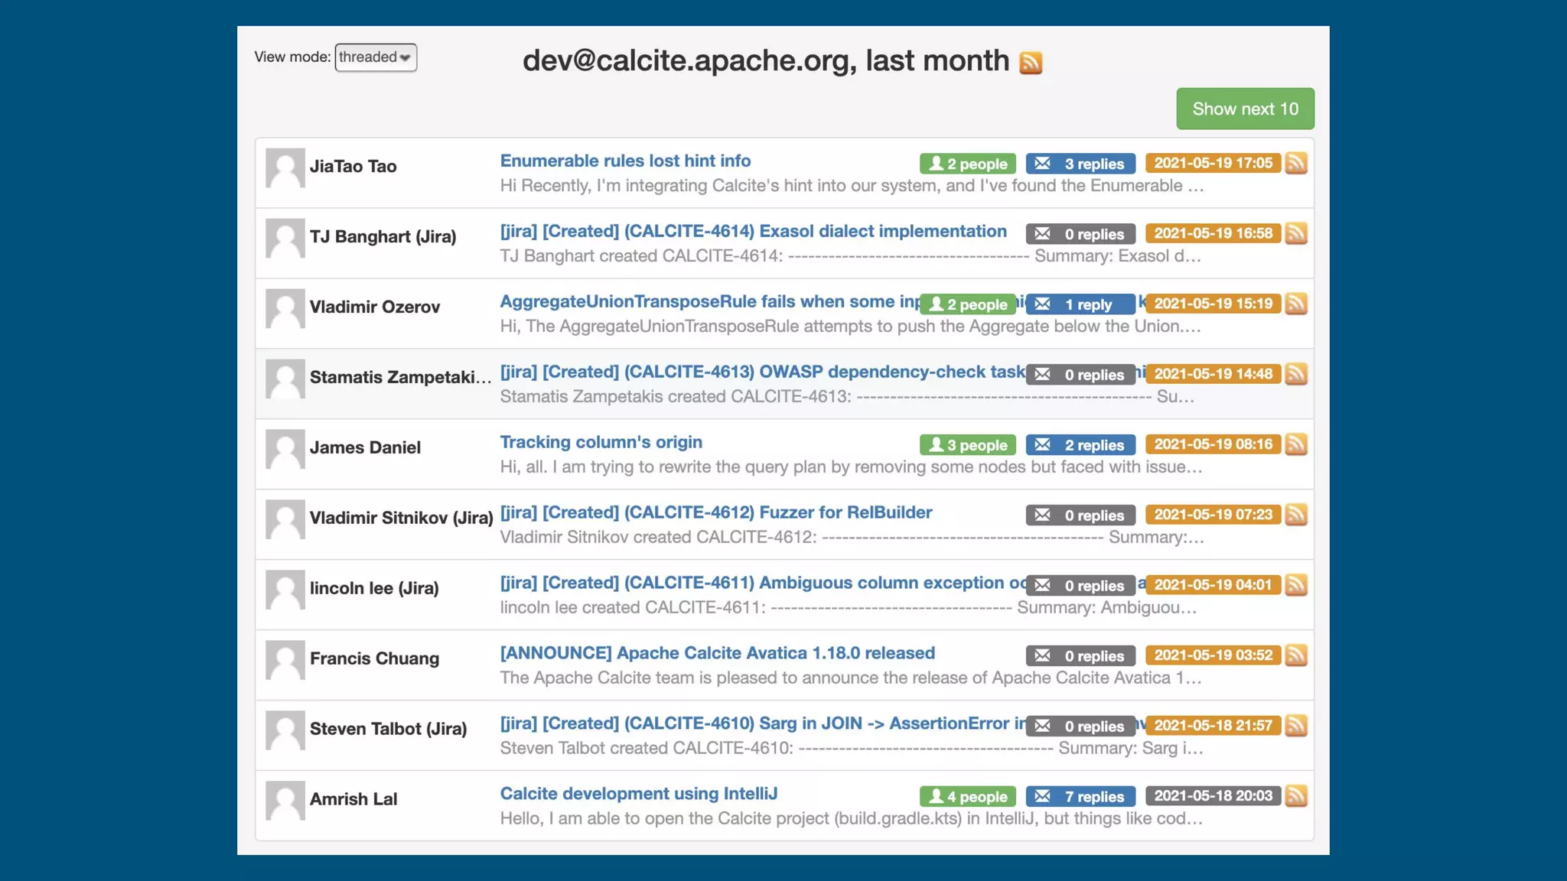1567x881 pixels.
Task: Click RSS feed icon beside page title
Action: 1031,63
